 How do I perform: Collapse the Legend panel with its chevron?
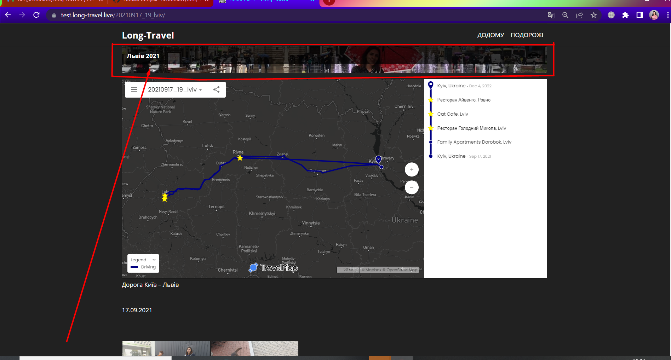pos(154,260)
